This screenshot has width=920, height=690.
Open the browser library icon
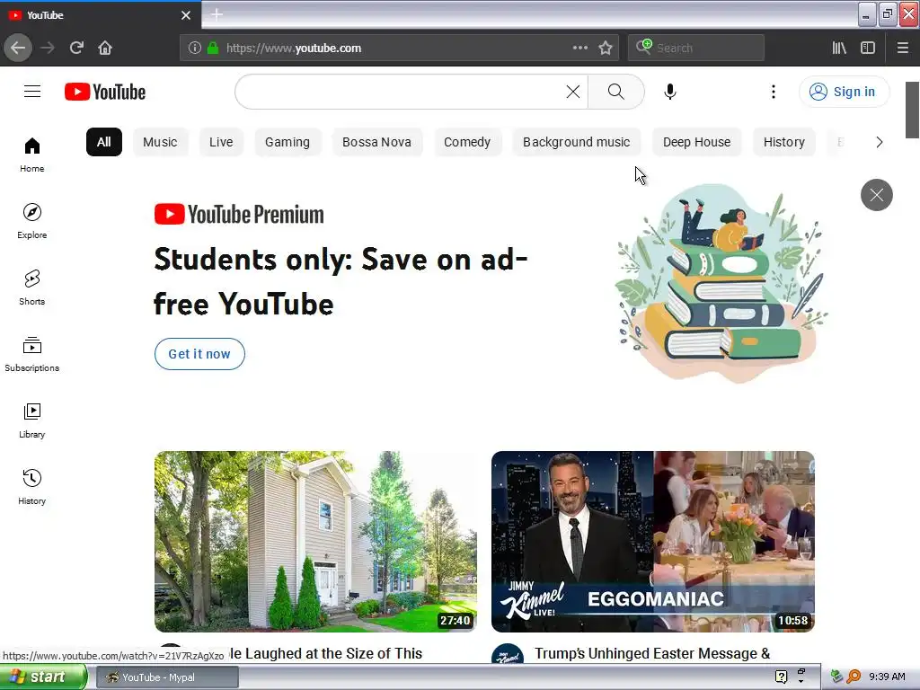[839, 48]
